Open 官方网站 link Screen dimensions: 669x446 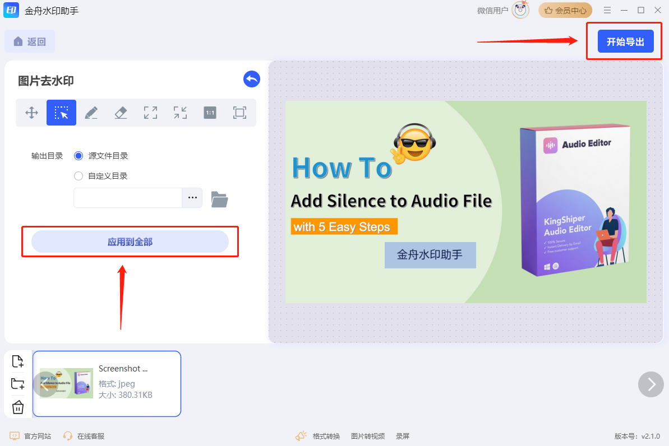30,436
